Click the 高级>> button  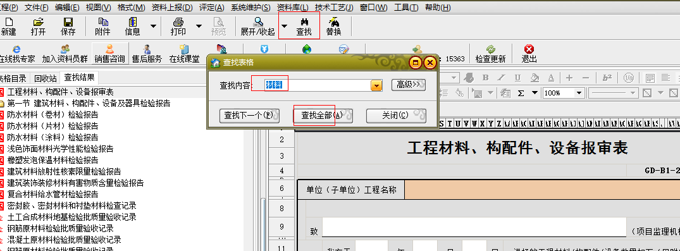[x=408, y=85]
